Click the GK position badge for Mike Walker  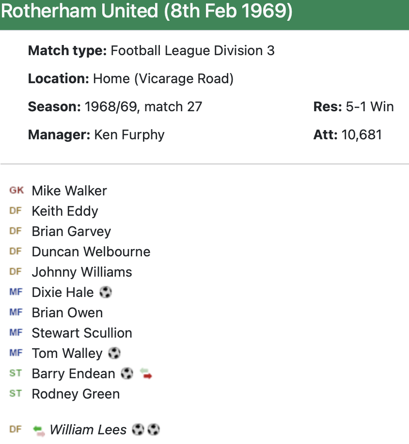tap(16, 191)
